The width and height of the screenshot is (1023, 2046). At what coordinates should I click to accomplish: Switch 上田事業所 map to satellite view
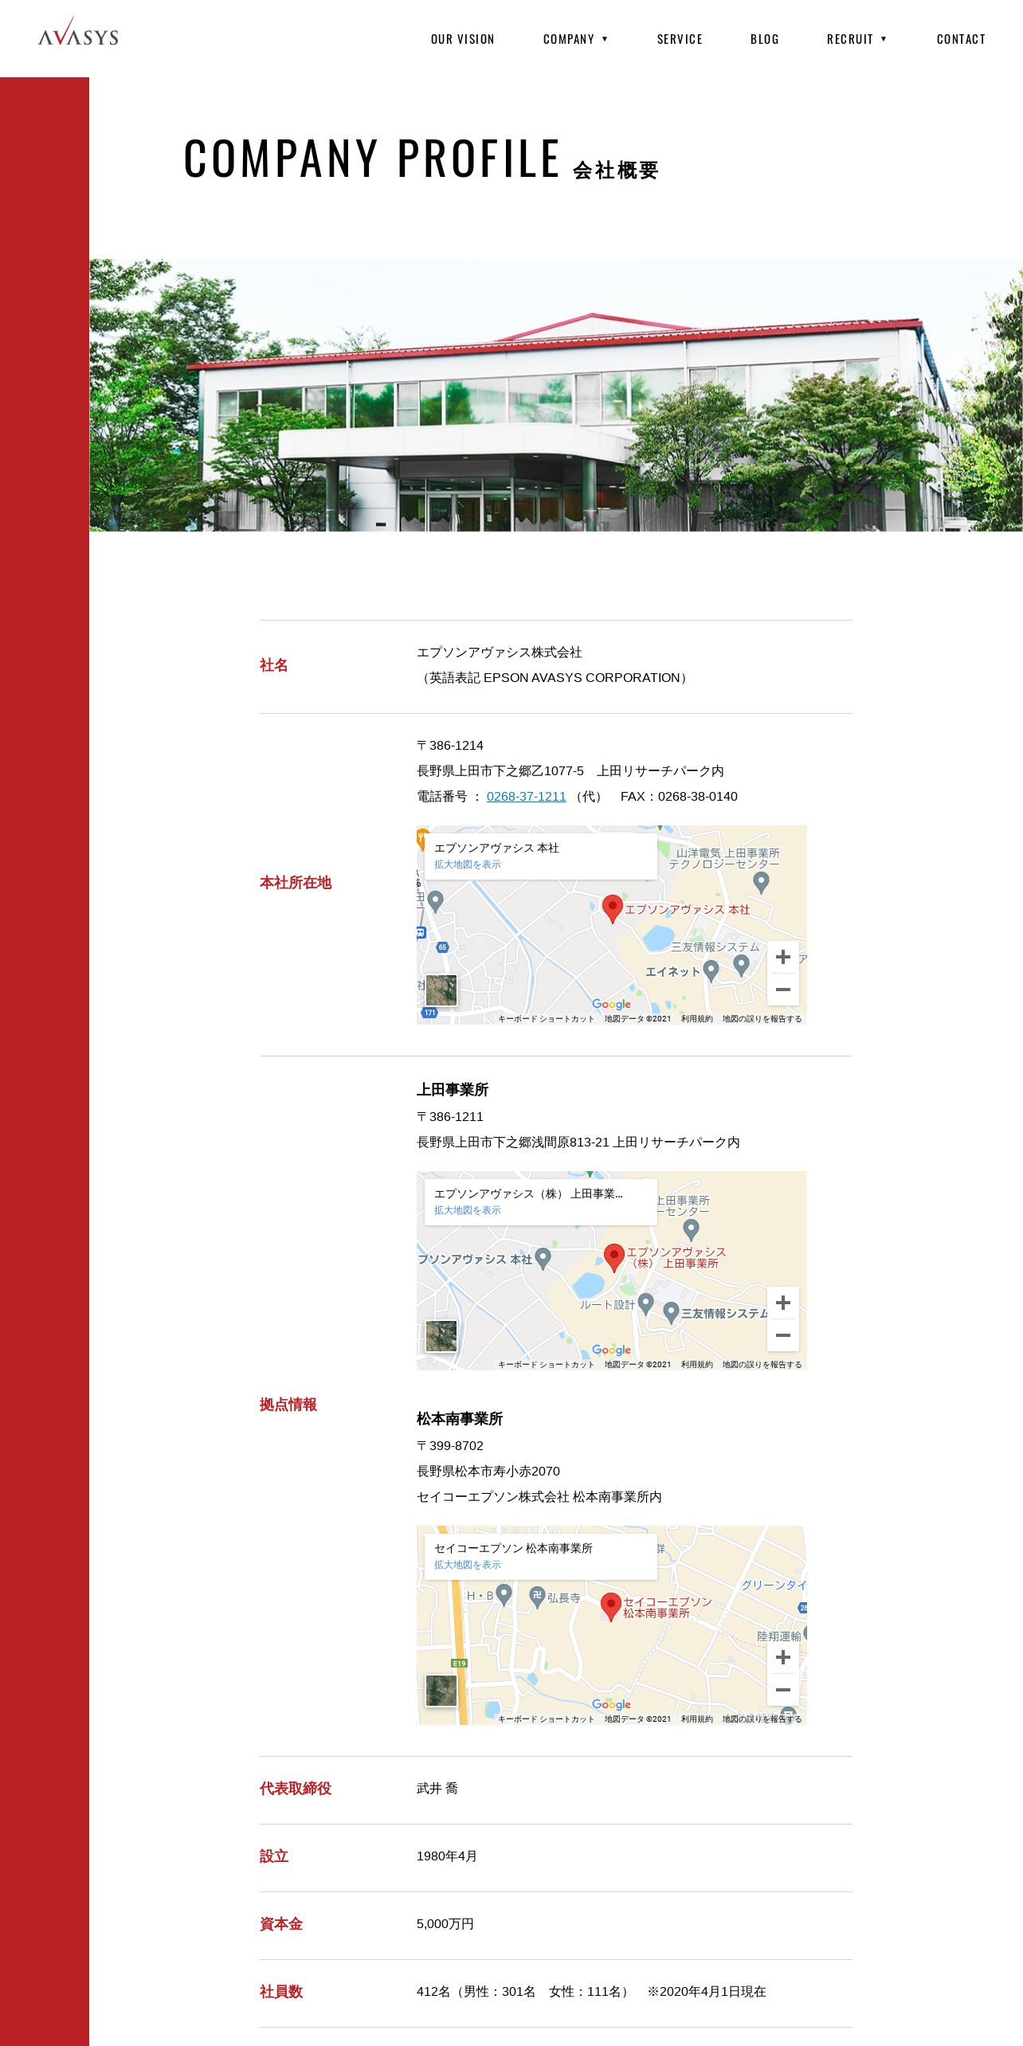pos(441,1336)
